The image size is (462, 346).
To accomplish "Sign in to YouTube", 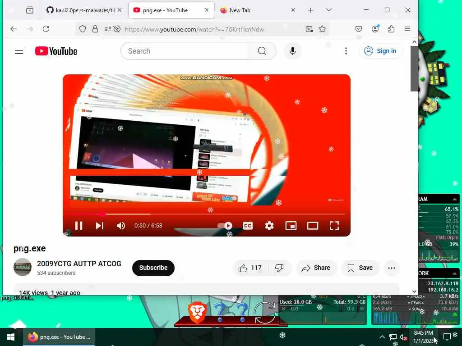I will pos(381,51).
